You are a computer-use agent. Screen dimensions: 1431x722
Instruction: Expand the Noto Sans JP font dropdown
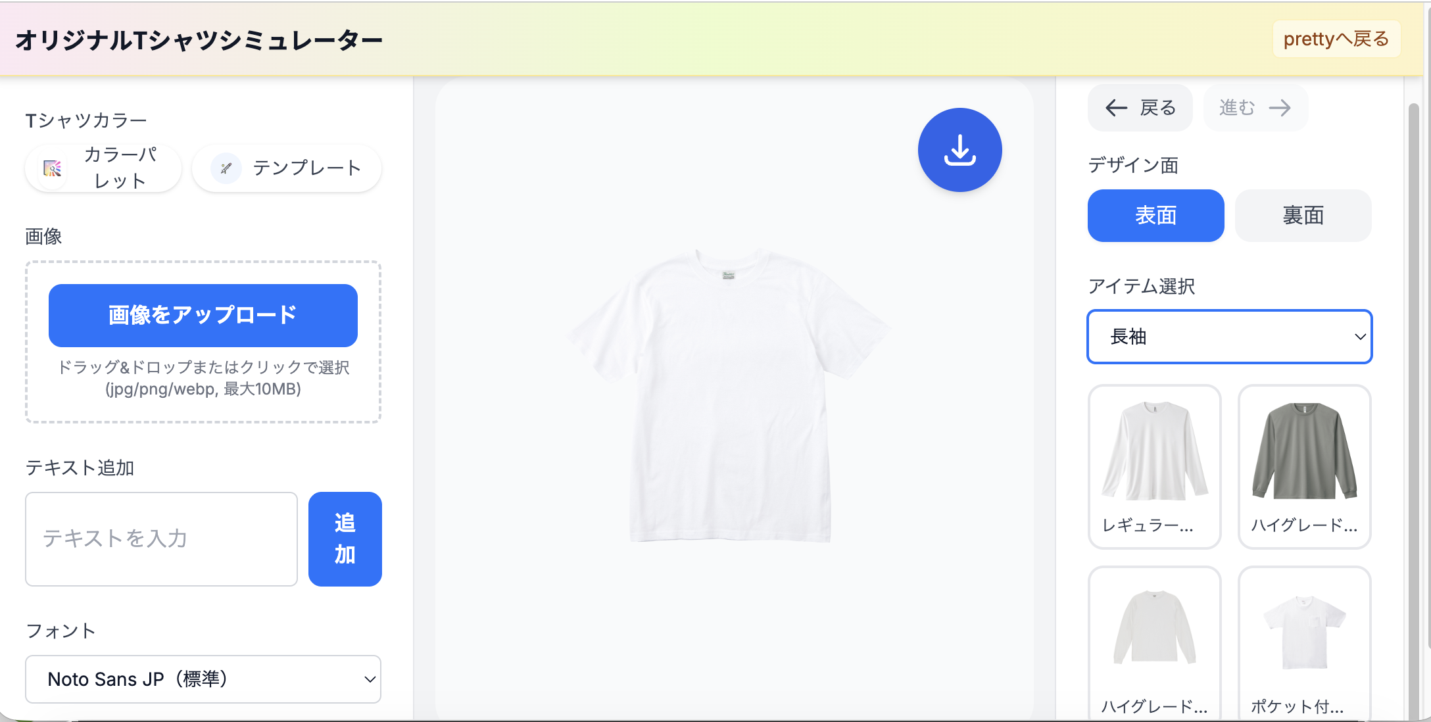point(203,679)
